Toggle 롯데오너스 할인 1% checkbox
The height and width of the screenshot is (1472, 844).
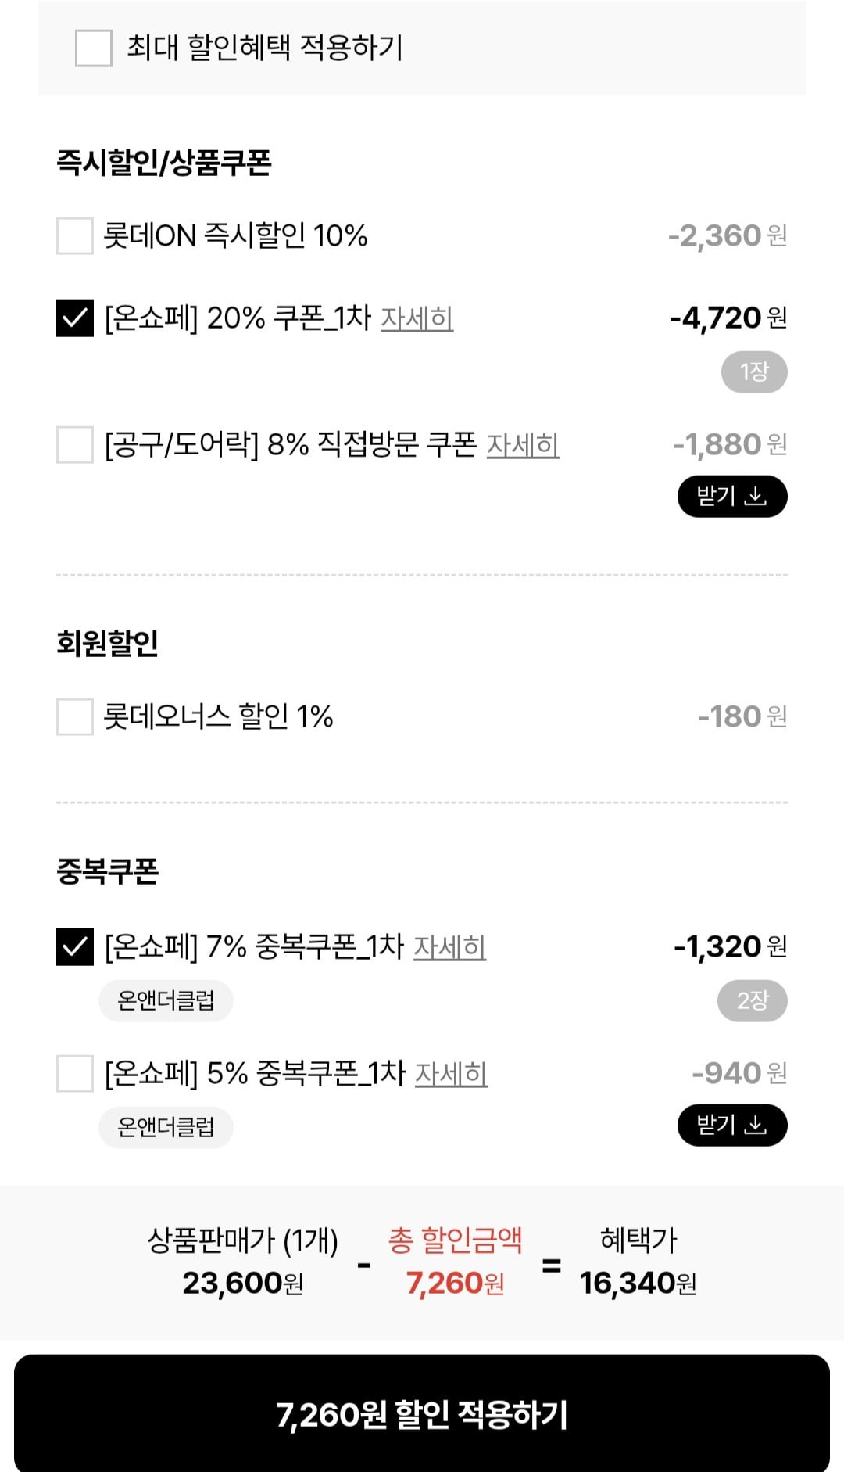click(x=75, y=716)
